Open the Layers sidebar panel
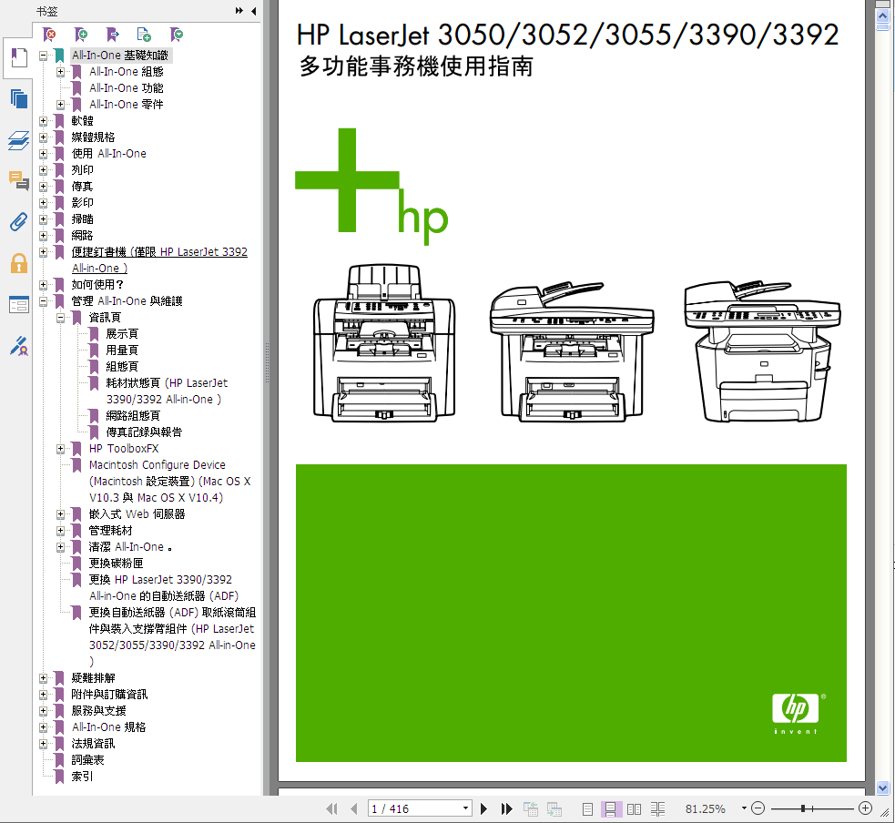This screenshot has height=823, width=895. pyautogui.click(x=18, y=140)
